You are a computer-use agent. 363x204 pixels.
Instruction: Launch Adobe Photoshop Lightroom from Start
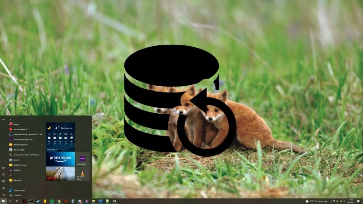coord(25,134)
